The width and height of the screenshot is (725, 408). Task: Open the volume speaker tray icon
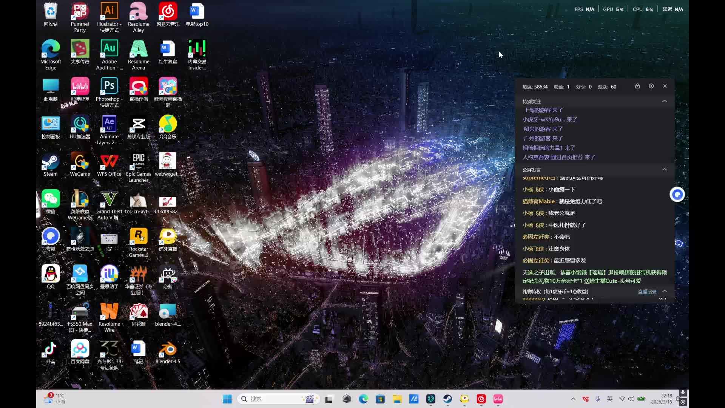(631, 399)
